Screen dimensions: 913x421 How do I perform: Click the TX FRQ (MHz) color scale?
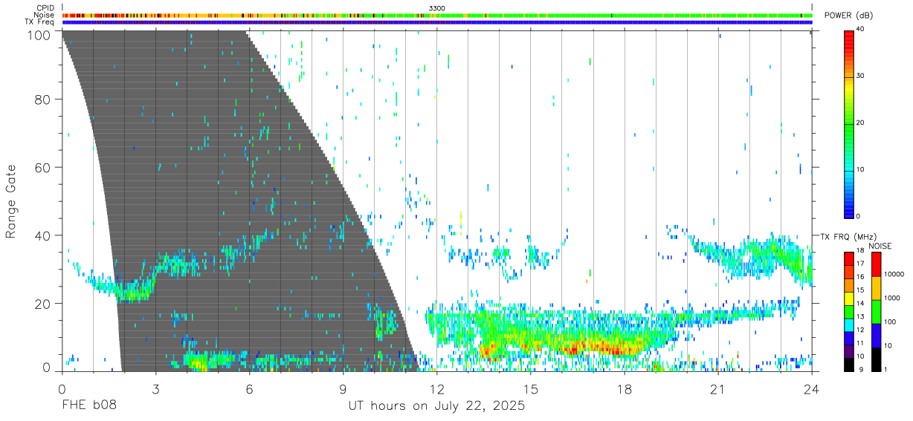[x=849, y=310]
